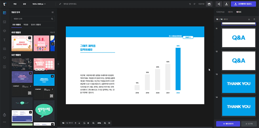The height and width of the screenshot is (128, 259).
Task: Select the THANK YOU page 13 thumbnail
Action: tap(239, 83)
